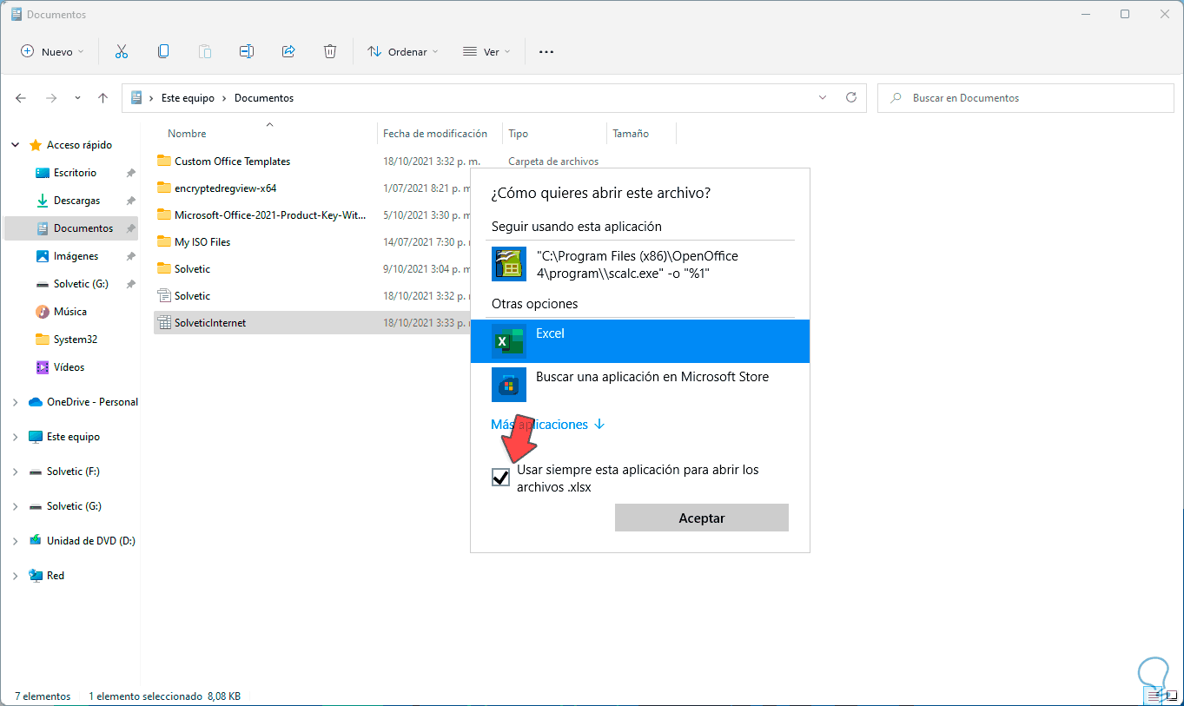Select the encryptedregview-x64 folder
This screenshot has height=706, width=1184.
pos(225,188)
